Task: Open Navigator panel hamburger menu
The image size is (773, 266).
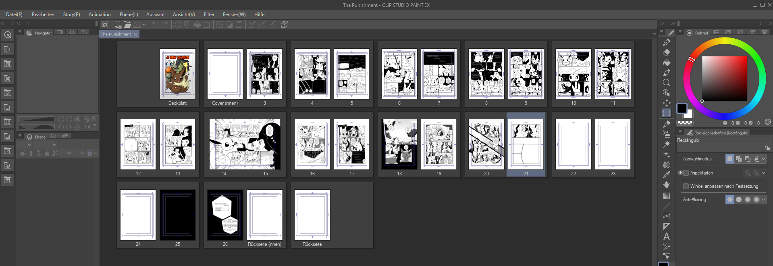Action: (x=20, y=32)
